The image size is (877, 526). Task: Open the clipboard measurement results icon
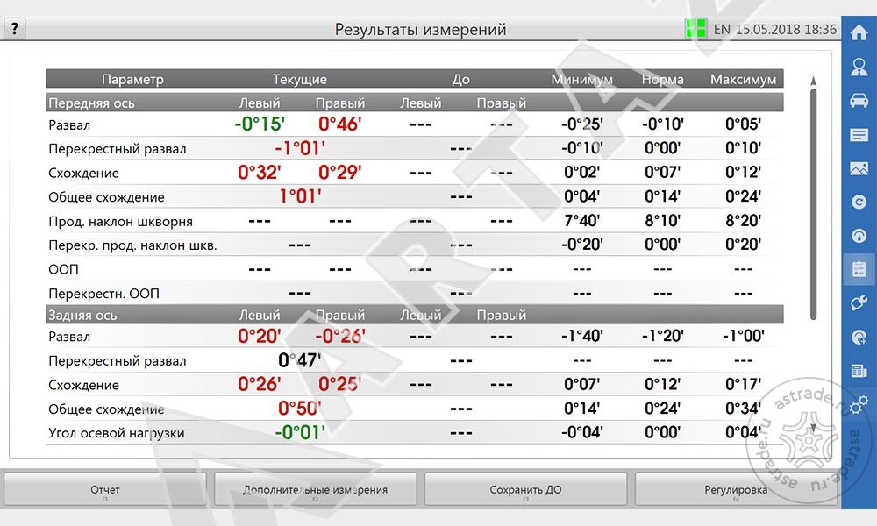(859, 269)
